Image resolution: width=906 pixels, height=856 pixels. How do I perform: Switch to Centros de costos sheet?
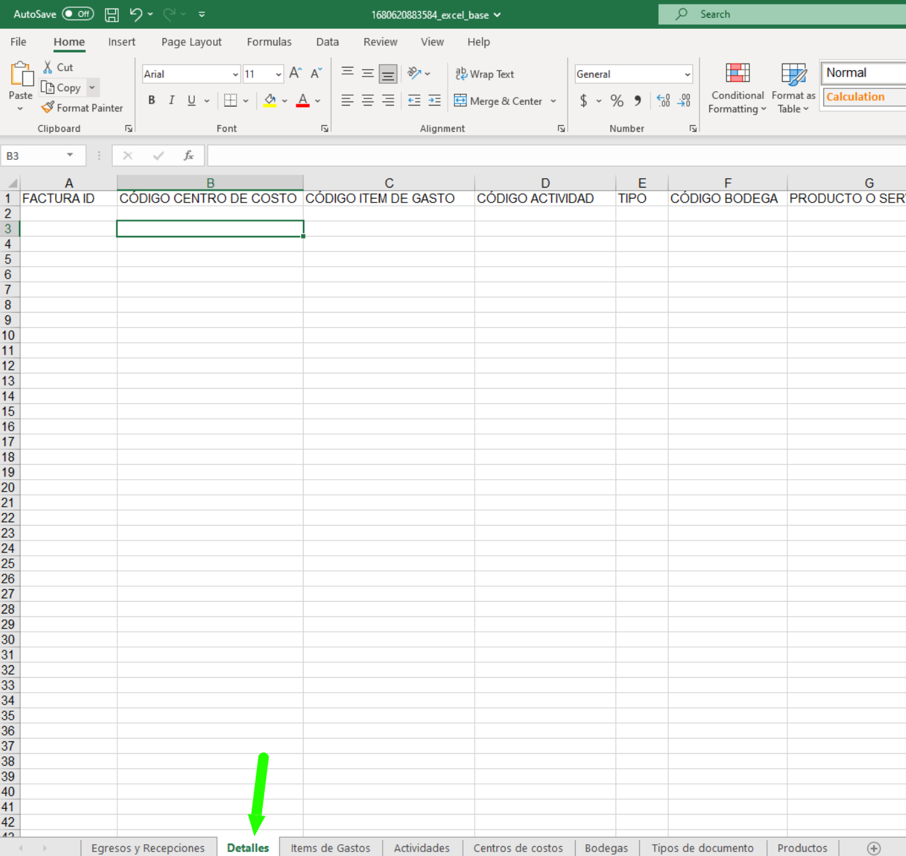(518, 848)
